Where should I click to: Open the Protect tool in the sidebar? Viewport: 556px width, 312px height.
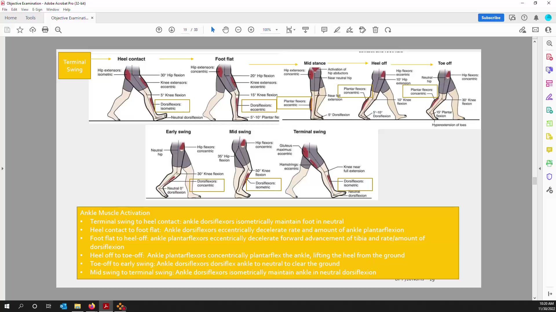coord(549,177)
